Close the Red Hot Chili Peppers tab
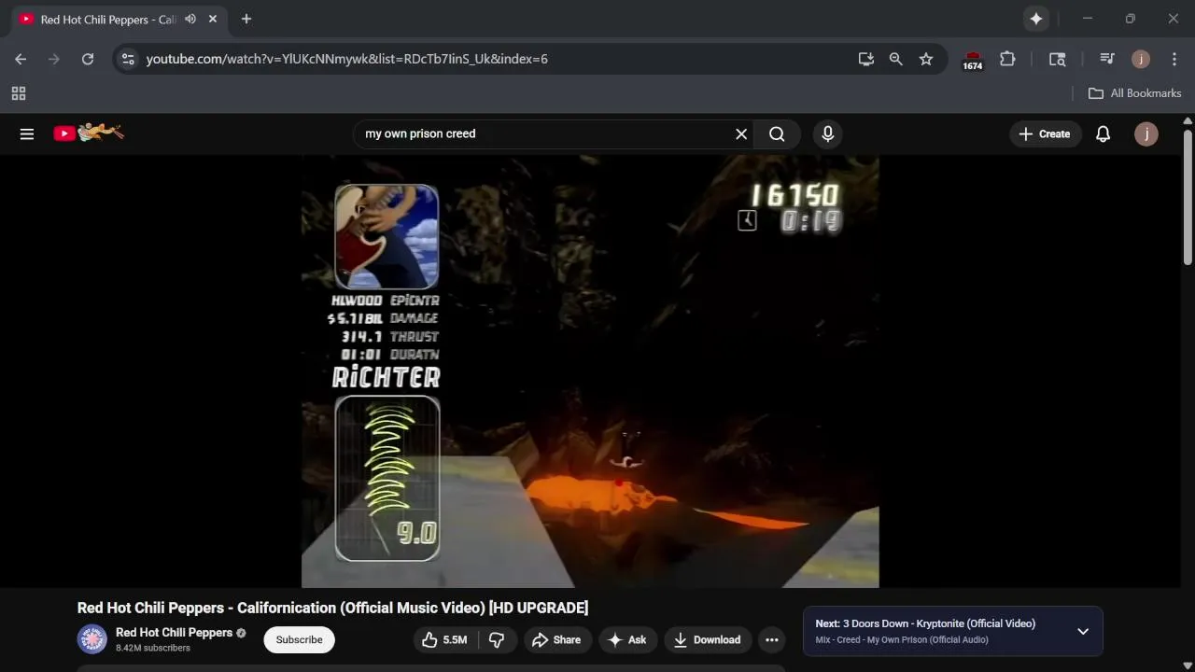1195x672 pixels. pyautogui.click(x=213, y=19)
